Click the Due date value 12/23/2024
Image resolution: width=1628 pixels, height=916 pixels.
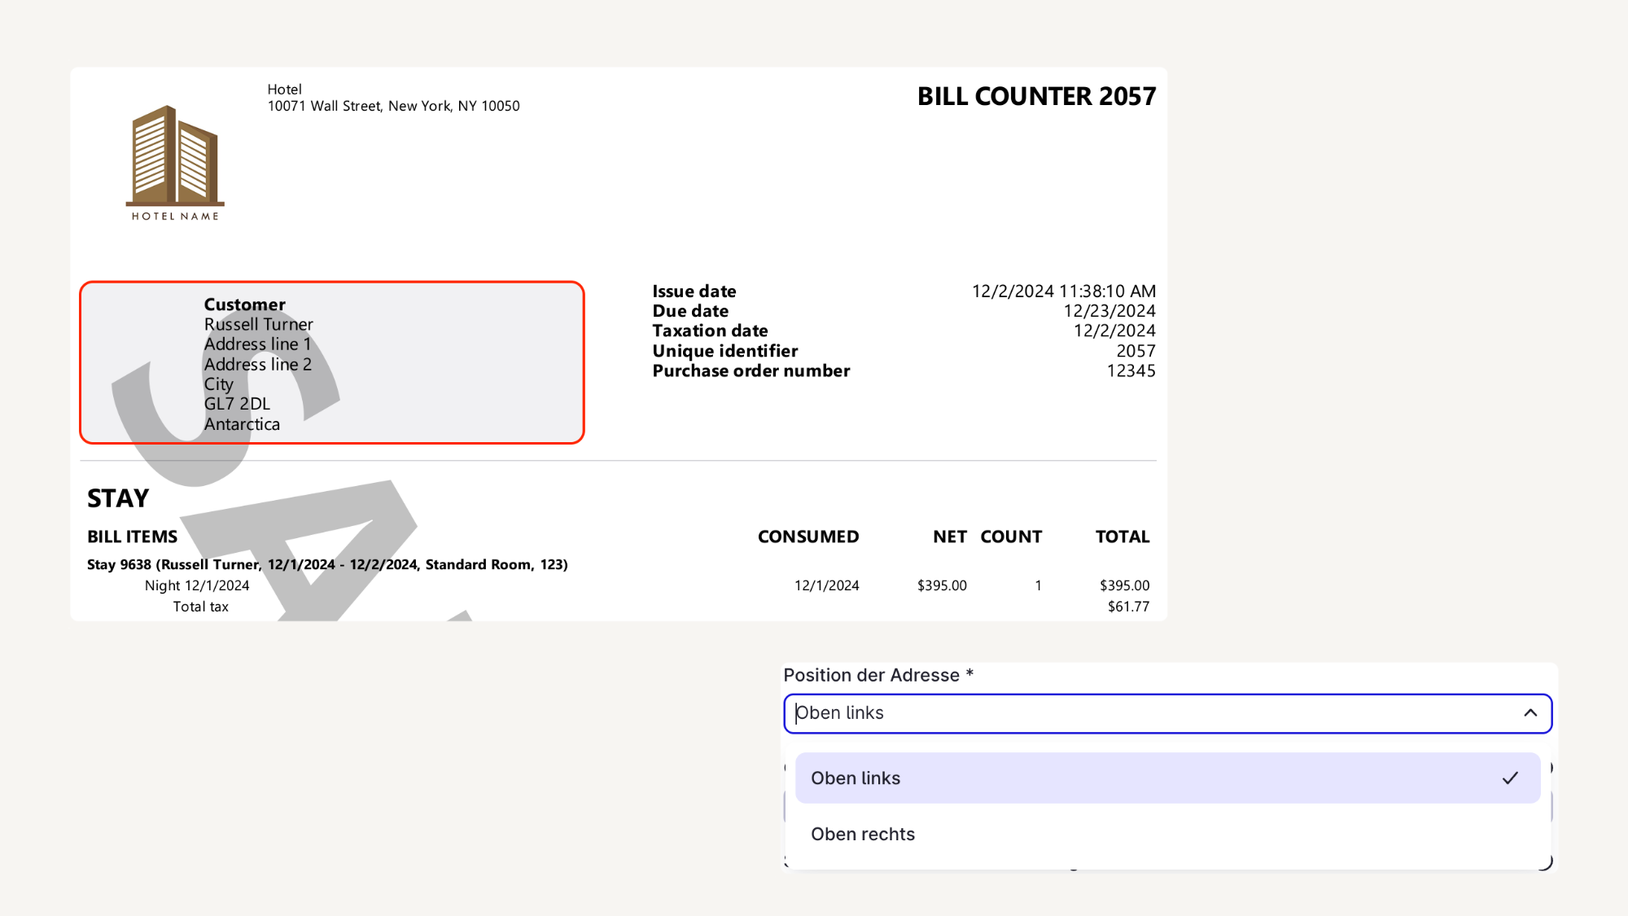(1109, 311)
